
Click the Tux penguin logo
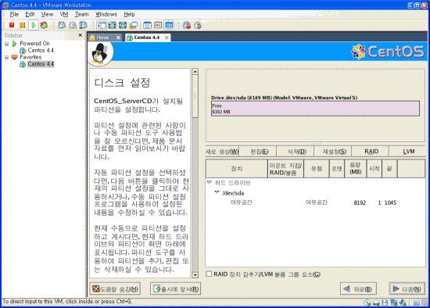(x=99, y=54)
